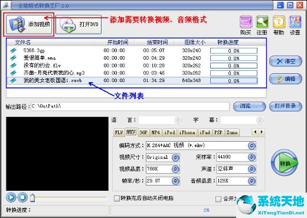Click the 购买 shopping cart icon
Viewport: 307px width, 218px height.
coord(246,22)
